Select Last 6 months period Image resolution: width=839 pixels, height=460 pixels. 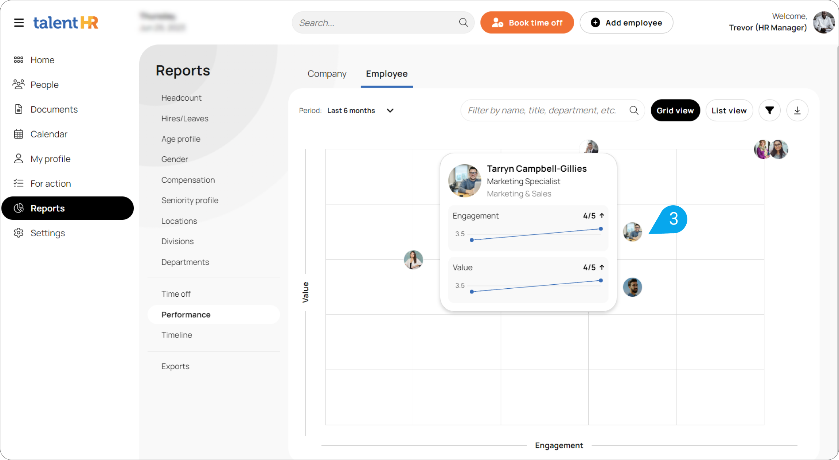pyautogui.click(x=351, y=110)
